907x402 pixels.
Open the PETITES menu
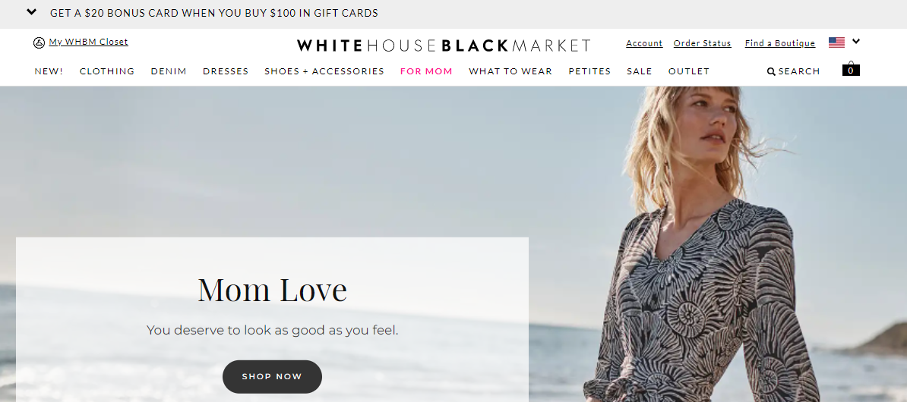tap(589, 71)
